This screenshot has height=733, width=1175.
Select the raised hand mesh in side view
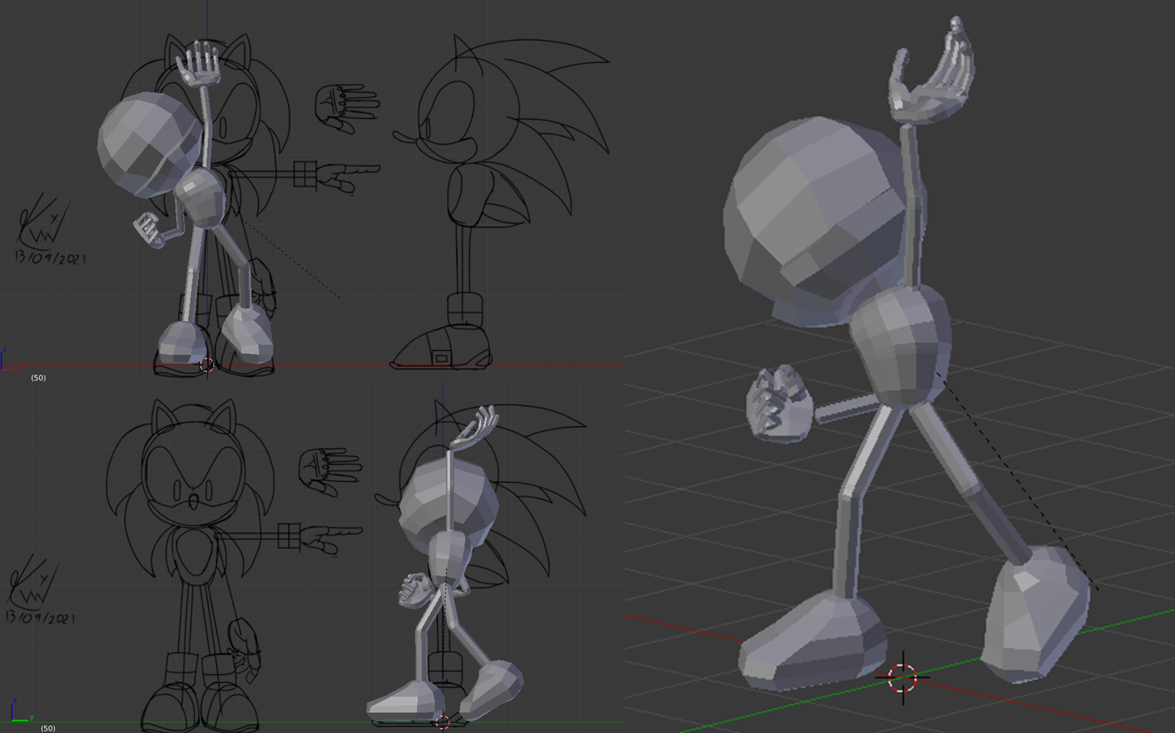click(x=476, y=426)
